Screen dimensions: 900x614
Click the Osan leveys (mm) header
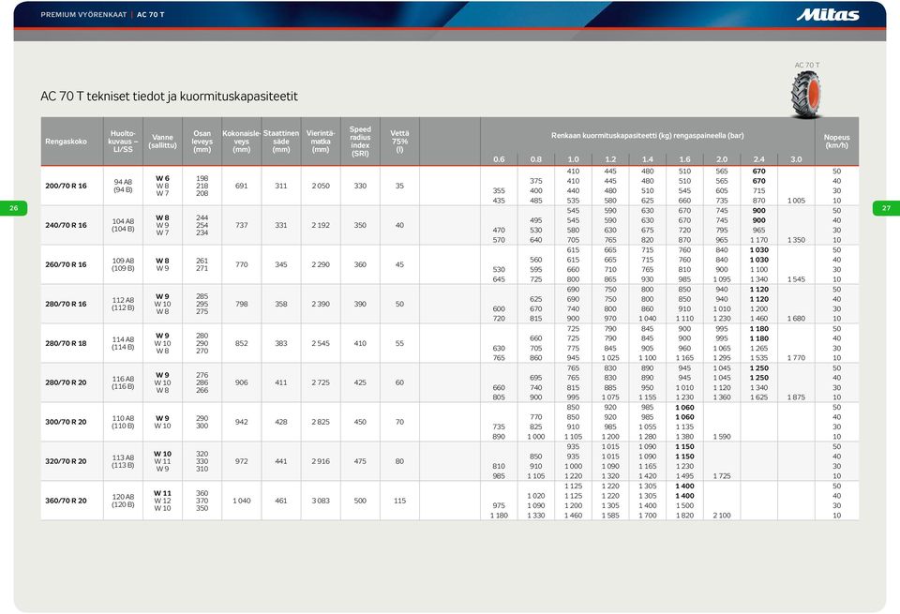pos(202,142)
